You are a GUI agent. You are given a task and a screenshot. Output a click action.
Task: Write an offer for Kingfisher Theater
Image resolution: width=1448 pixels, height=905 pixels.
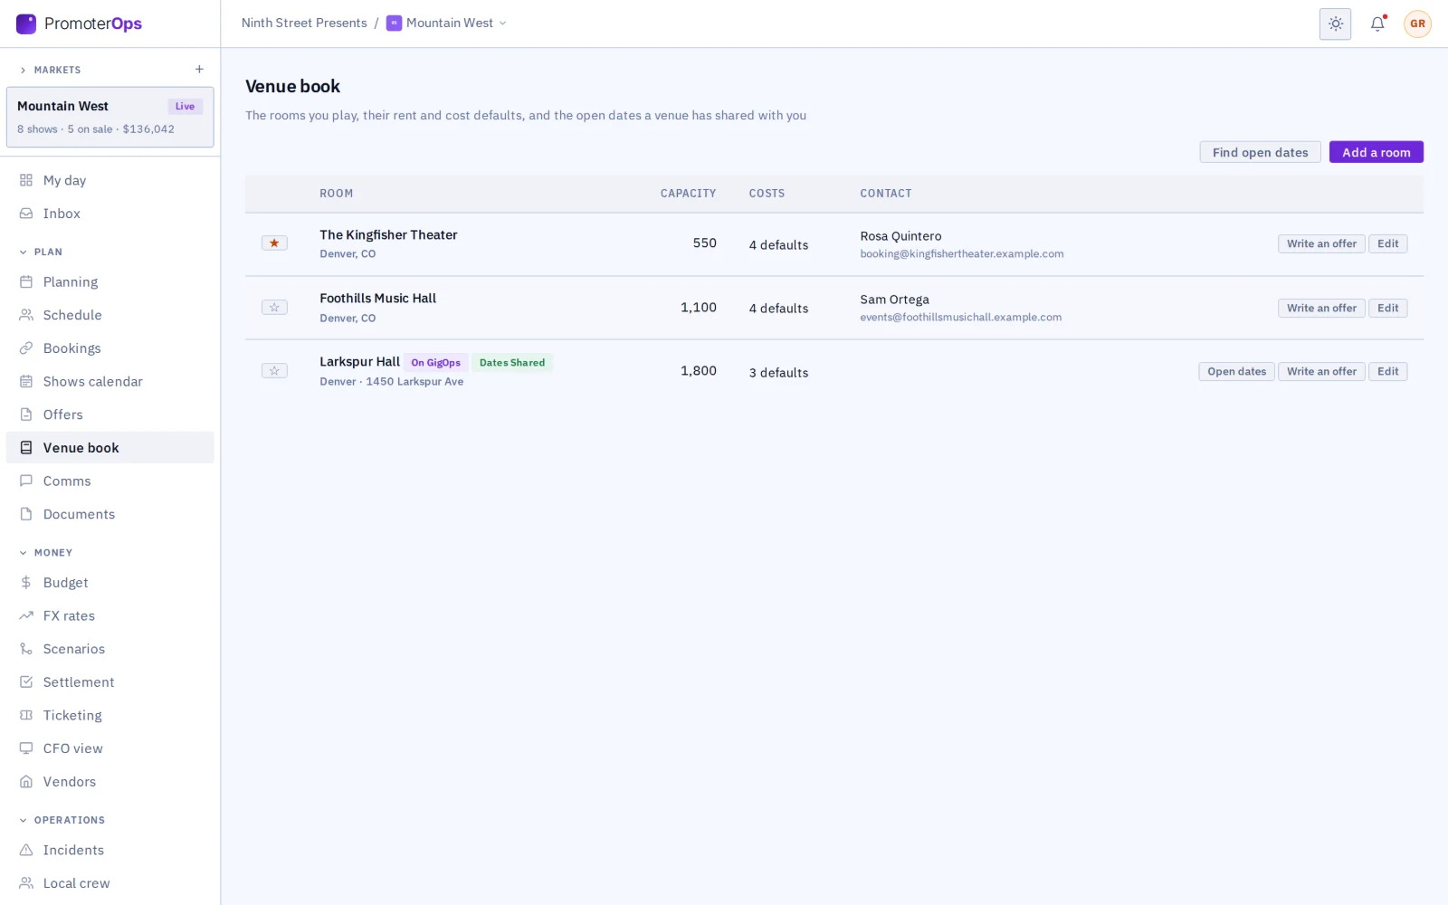[1321, 244]
